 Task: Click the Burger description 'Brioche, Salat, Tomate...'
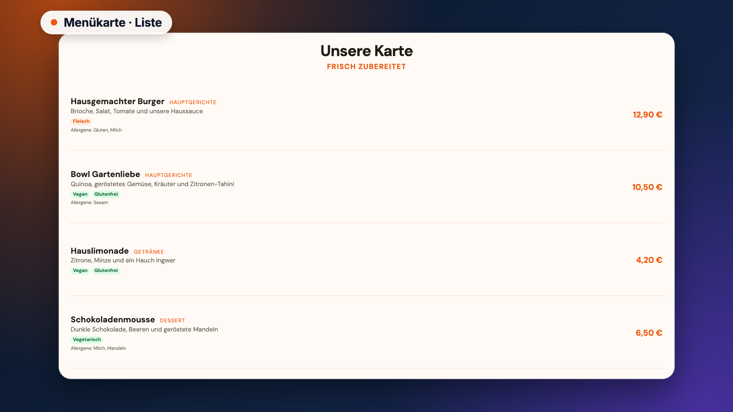(137, 111)
